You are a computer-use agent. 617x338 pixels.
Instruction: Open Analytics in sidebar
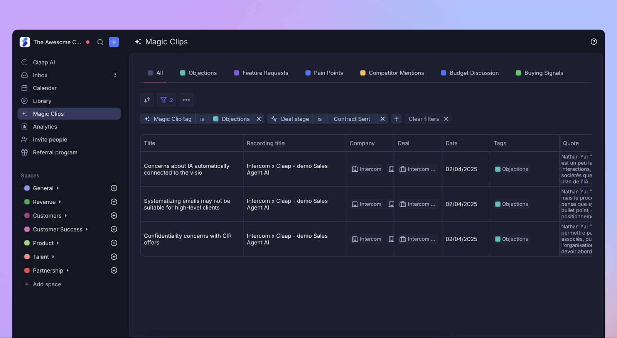pyautogui.click(x=69, y=127)
